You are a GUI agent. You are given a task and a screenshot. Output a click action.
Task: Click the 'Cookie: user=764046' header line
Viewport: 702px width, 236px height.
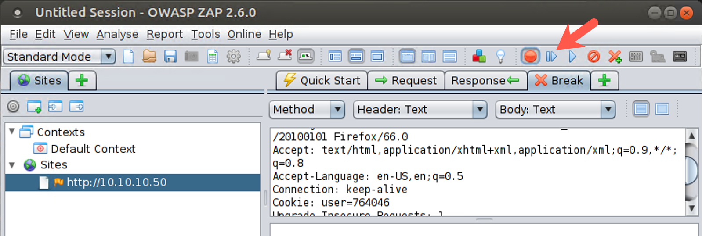[331, 203]
